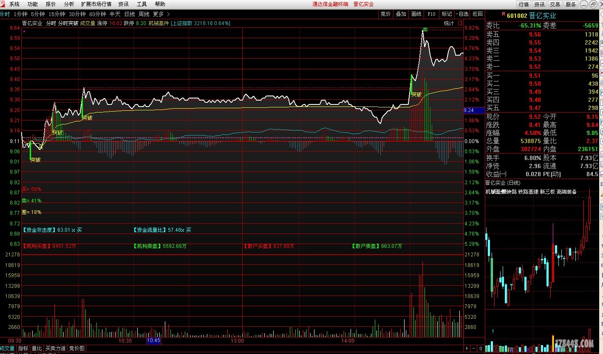The width and height of the screenshot is (603, 354).
Task: Click the 统计 statistics link
Action: pyautogui.click(x=448, y=23)
